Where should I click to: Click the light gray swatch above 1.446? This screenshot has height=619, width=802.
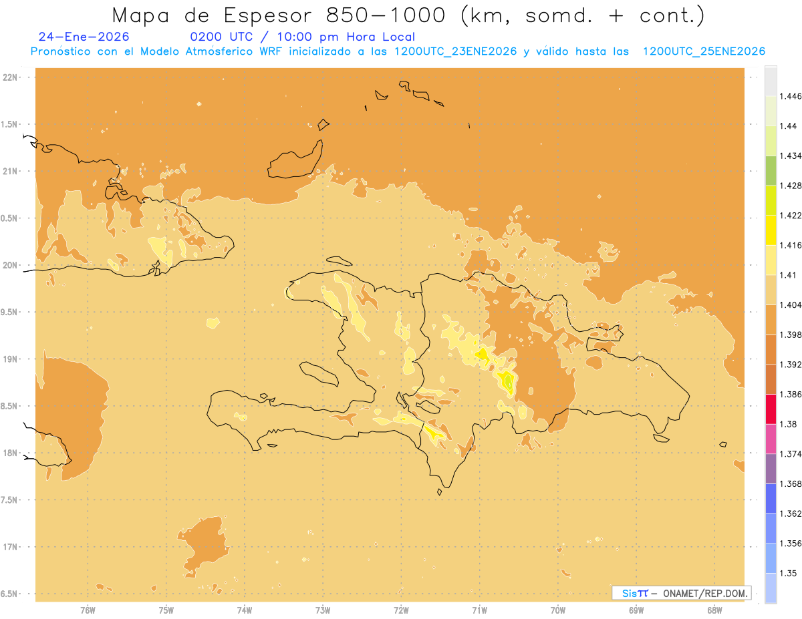771,81
